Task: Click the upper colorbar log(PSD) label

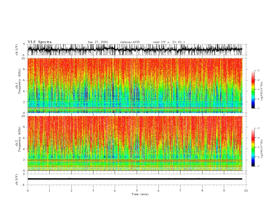Action: (x=262, y=91)
